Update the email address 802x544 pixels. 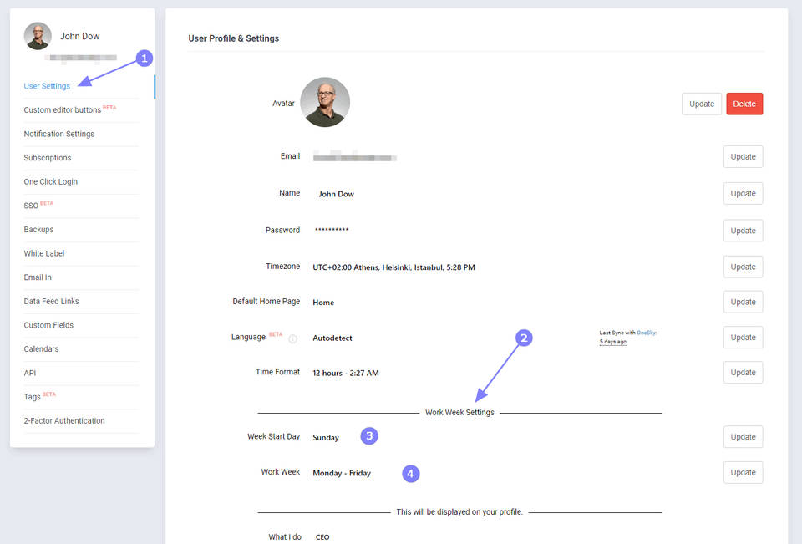coord(743,156)
